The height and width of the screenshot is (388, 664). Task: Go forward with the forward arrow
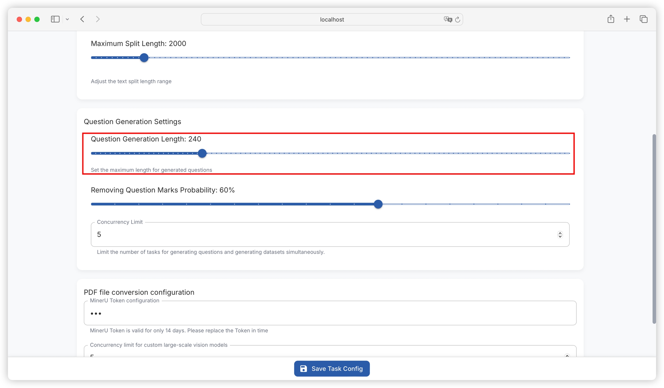(x=98, y=19)
